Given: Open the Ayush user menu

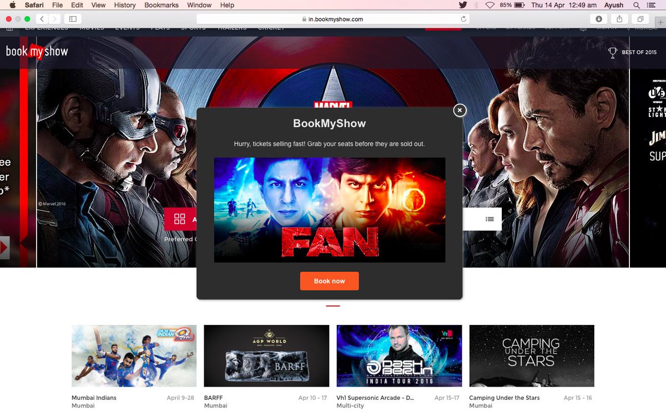Looking at the screenshot, I should click(x=614, y=5).
